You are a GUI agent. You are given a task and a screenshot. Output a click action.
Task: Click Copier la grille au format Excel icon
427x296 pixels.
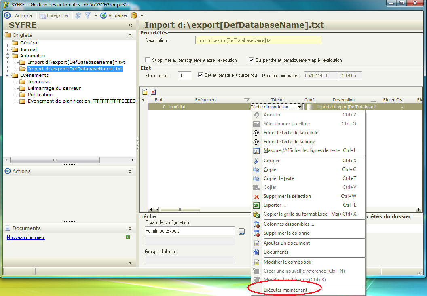pyautogui.click(x=256, y=214)
